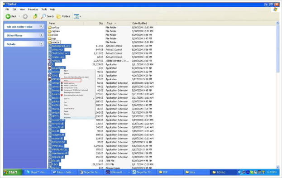Toggle the Folders pane button
282x178 pixels.
63,16
